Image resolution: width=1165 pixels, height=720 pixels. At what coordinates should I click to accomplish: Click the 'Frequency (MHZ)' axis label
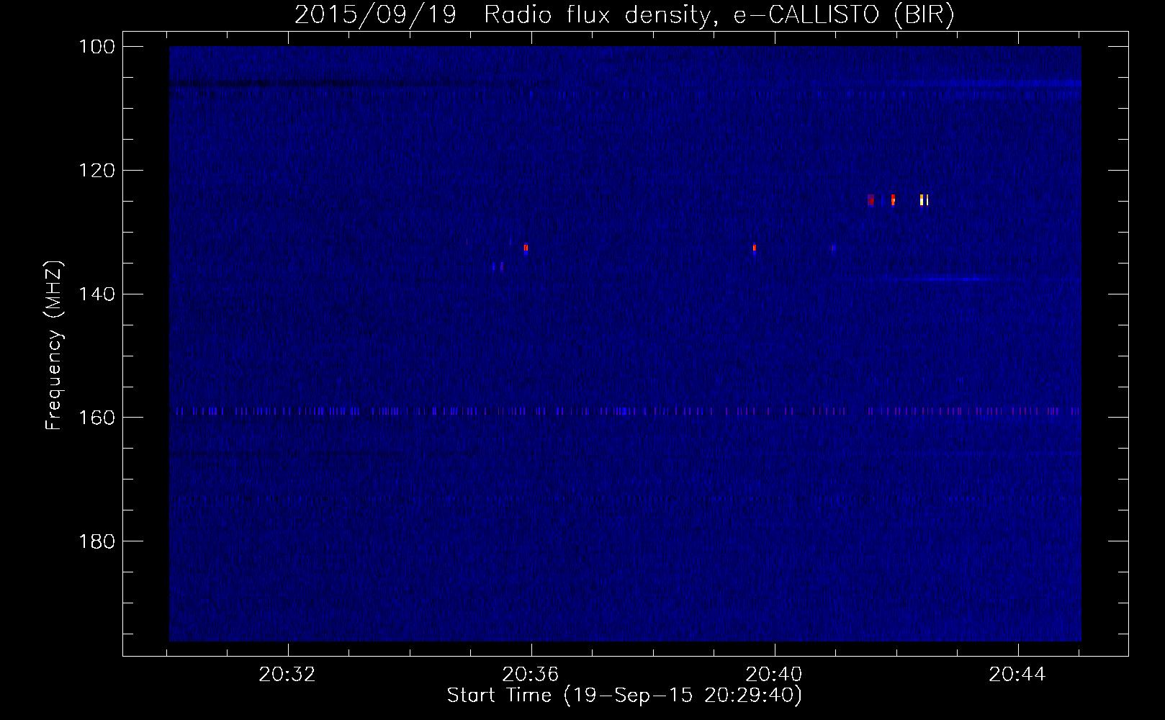coord(54,346)
